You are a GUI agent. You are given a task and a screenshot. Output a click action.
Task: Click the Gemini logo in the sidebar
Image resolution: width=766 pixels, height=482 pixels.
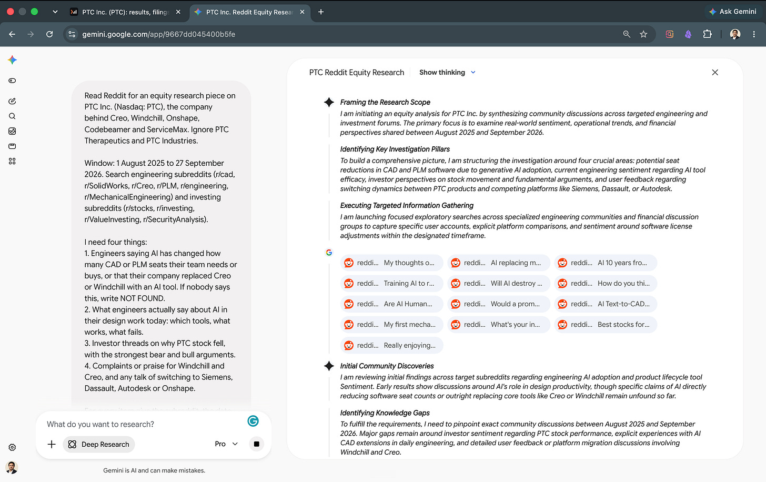point(12,60)
